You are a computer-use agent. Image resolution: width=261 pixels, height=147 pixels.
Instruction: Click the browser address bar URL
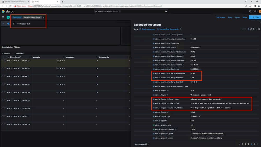[95, 6]
